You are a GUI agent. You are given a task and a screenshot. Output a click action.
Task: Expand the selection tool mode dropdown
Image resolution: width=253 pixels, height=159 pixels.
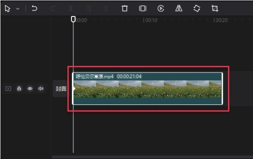point(18,9)
